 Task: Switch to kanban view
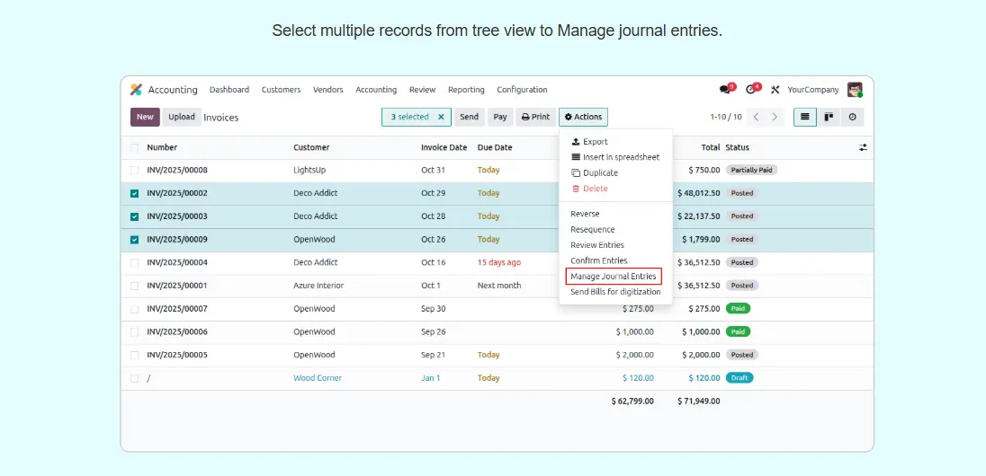pyautogui.click(x=829, y=117)
